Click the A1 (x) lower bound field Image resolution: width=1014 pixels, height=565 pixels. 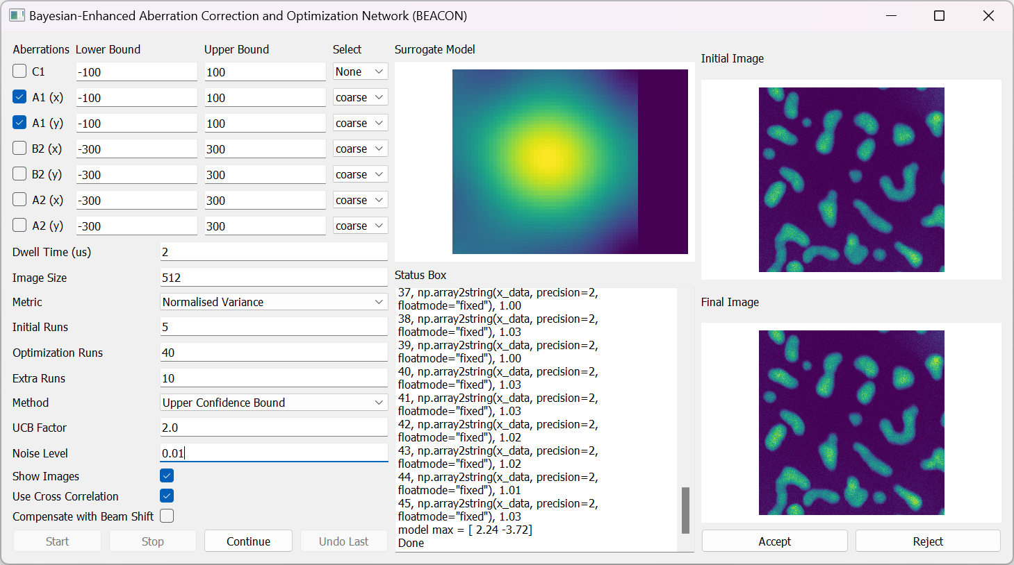click(x=136, y=97)
